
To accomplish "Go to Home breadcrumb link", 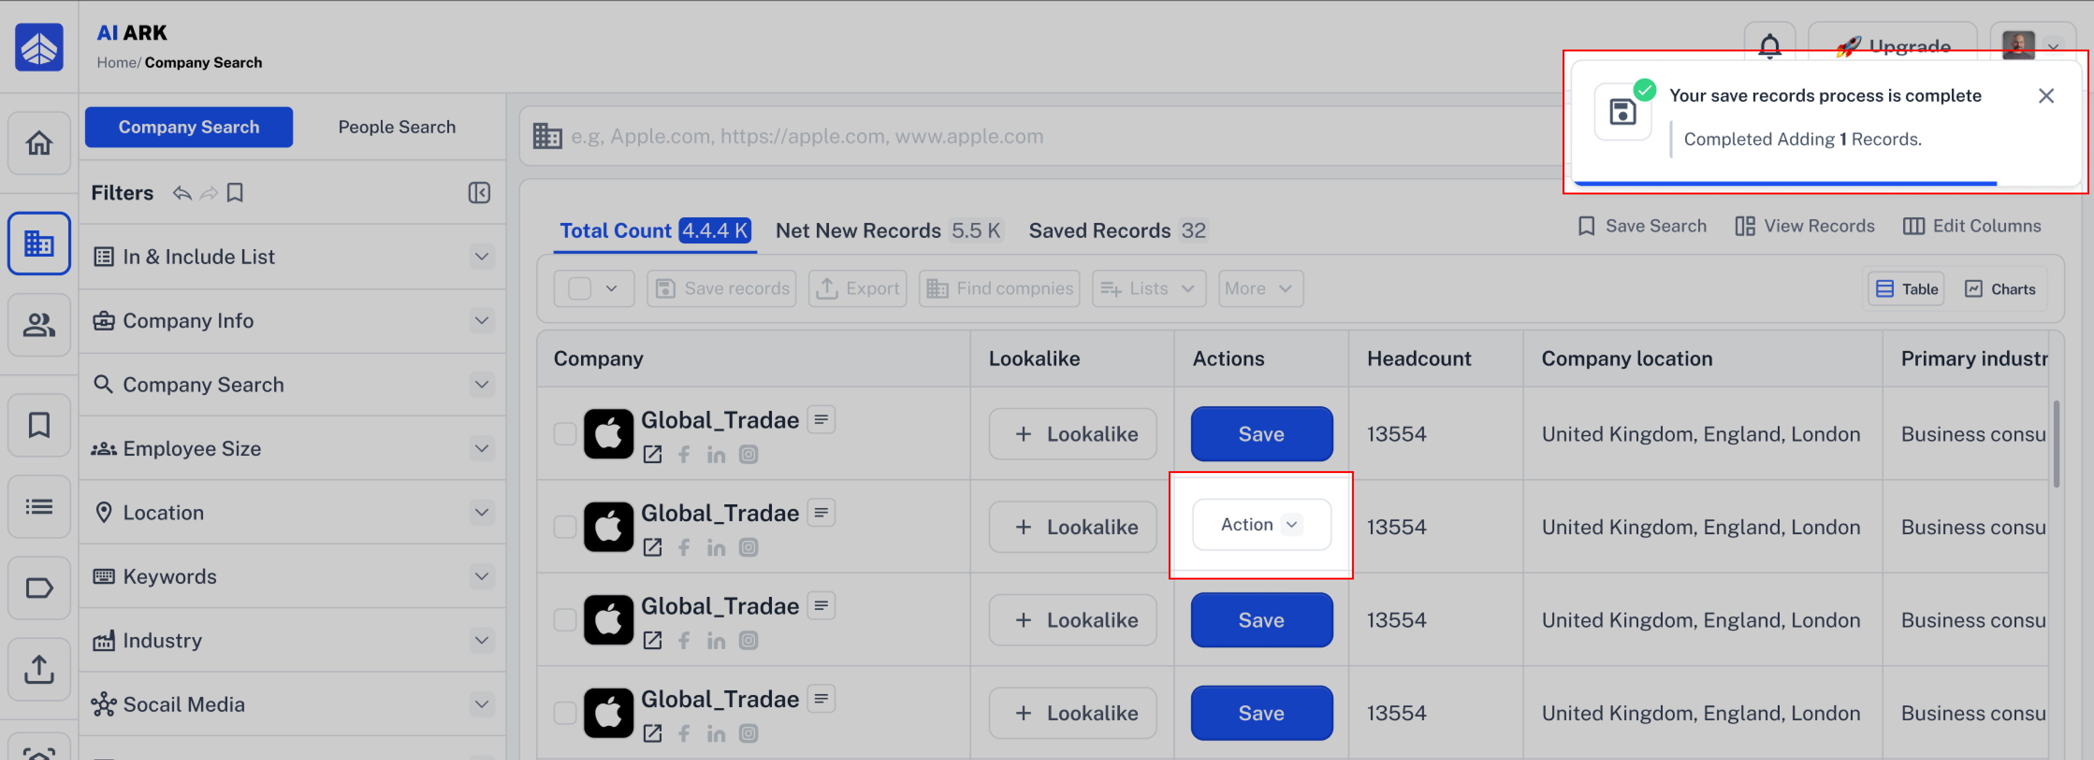I will click(x=116, y=63).
